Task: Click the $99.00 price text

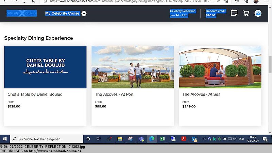Action: pyautogui.click(x=101, y=106)
